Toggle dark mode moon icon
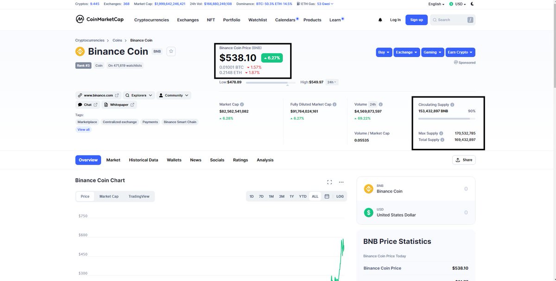 (472, 4)
